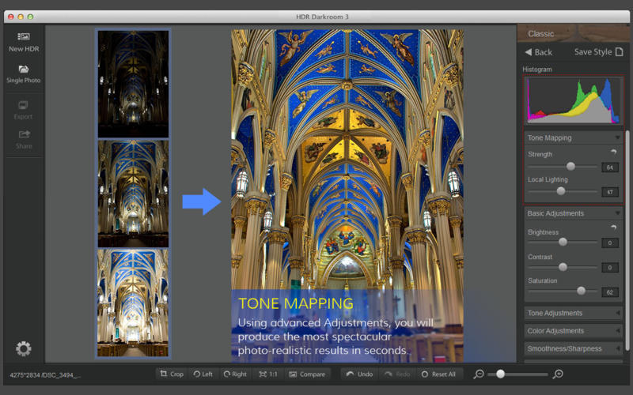Click the zoom in magnifier icon

tap(558, 374)
